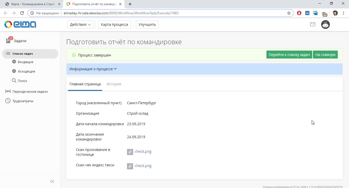Click the Поиск magnifier icon

point(14,80)
